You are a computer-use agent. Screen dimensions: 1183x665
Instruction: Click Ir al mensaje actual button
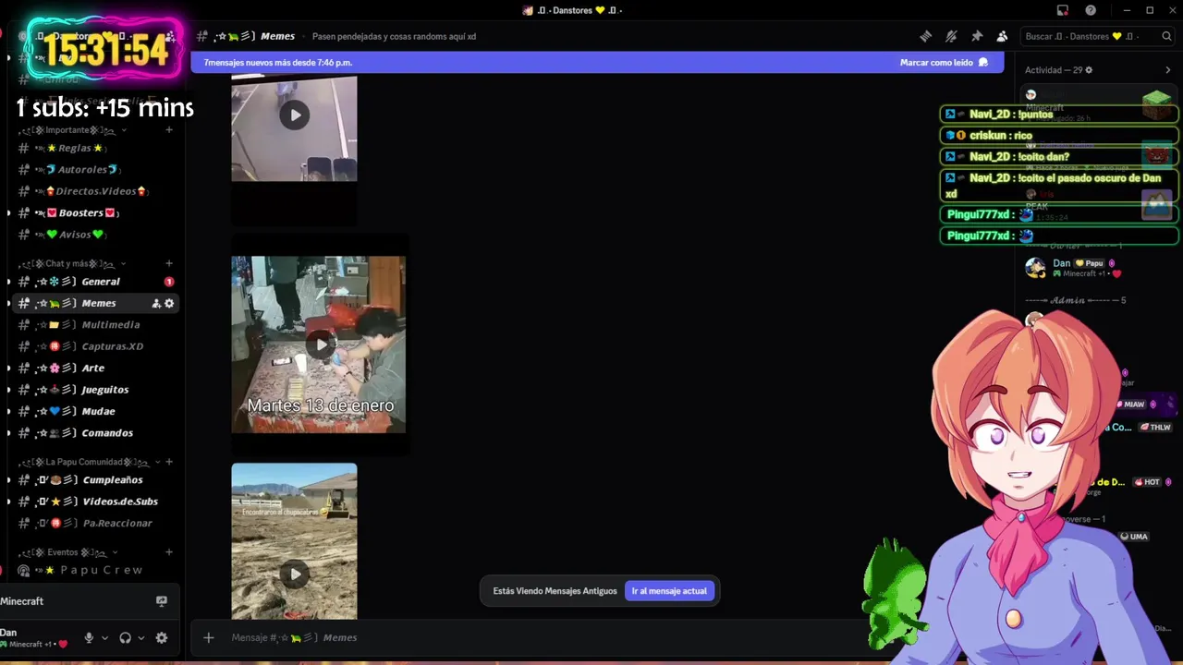[669, 591]
